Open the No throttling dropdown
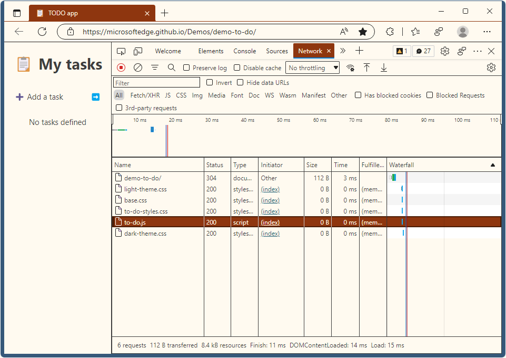This screenshot has width=506, height=358. 312,67
